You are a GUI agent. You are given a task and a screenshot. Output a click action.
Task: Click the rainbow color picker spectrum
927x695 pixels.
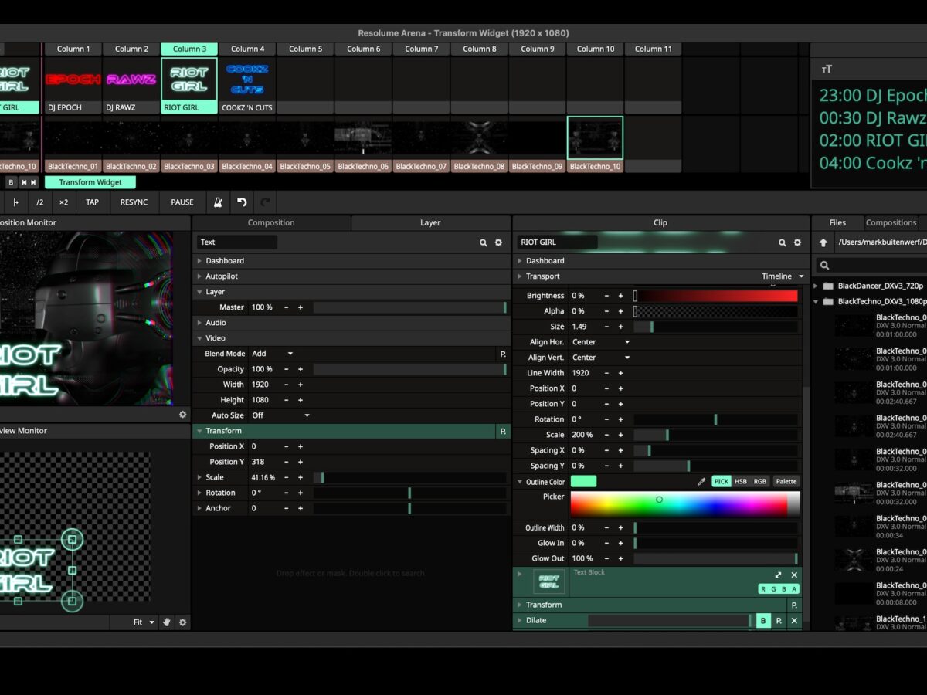(678, 504)
